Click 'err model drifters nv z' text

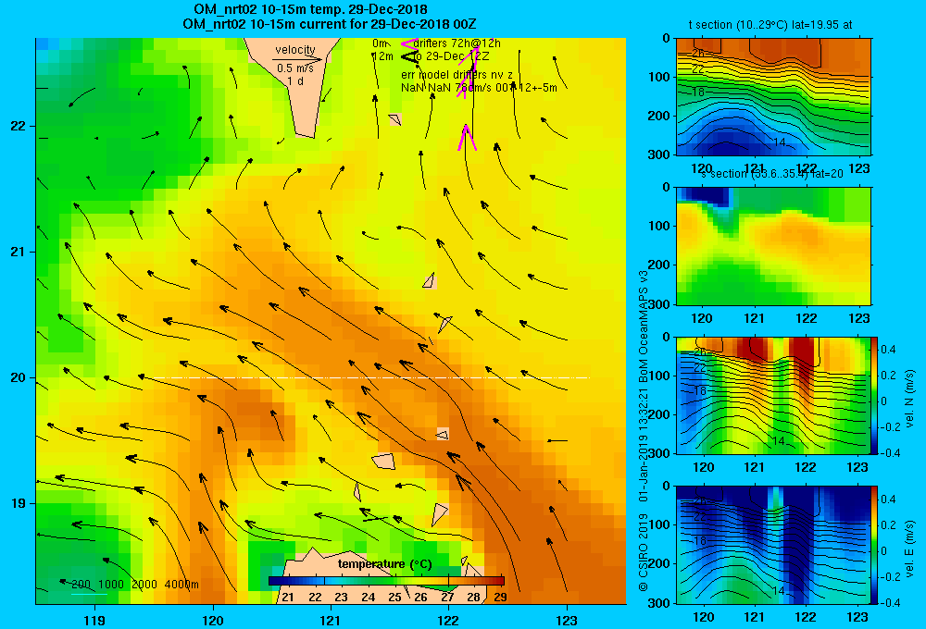pyautogui.click(x=457, y=75)
